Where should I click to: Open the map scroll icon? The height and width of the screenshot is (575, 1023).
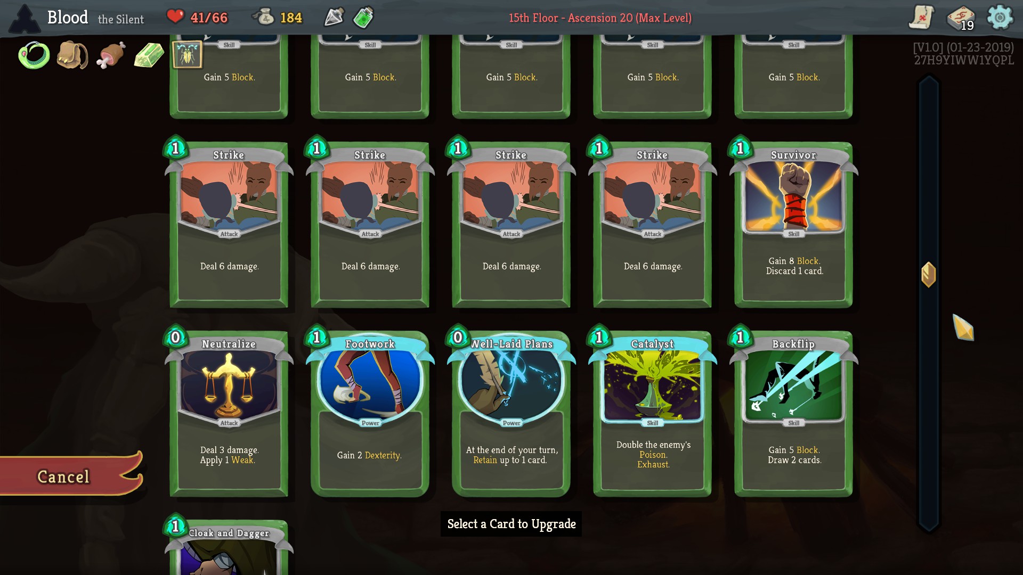[x=921, y=17]
